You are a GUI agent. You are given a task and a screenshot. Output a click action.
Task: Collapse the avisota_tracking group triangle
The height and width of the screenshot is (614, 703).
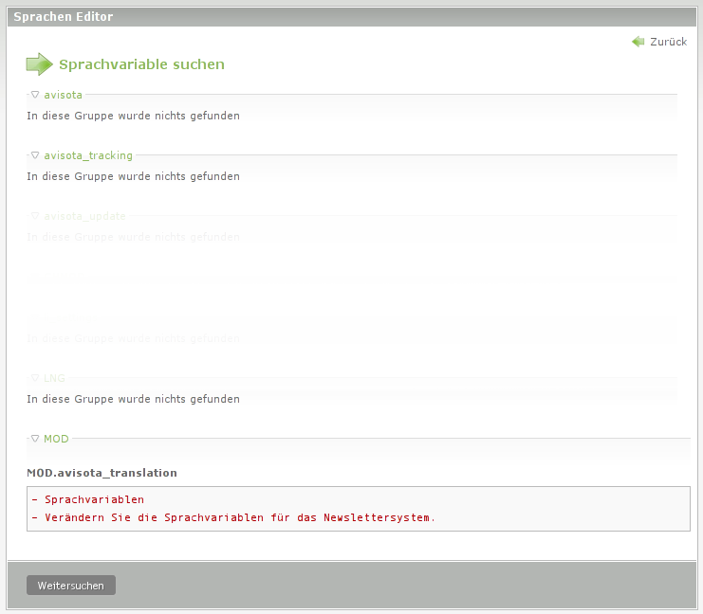35,155
